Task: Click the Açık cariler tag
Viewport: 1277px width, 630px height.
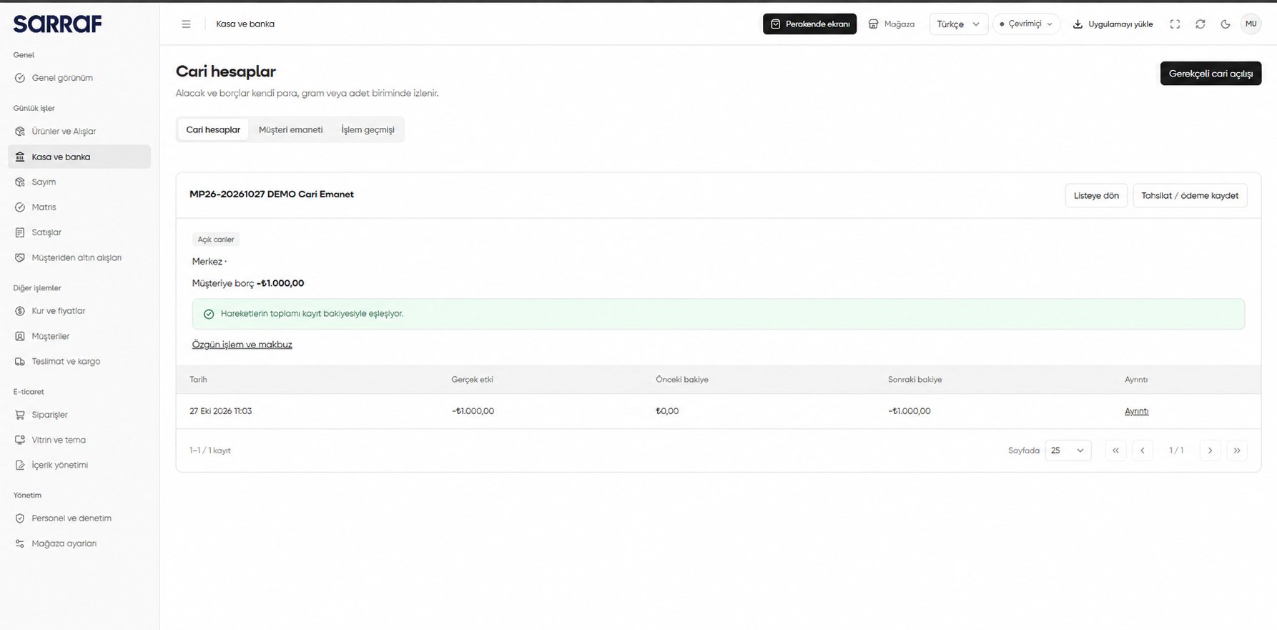Action: pos(216,240)
